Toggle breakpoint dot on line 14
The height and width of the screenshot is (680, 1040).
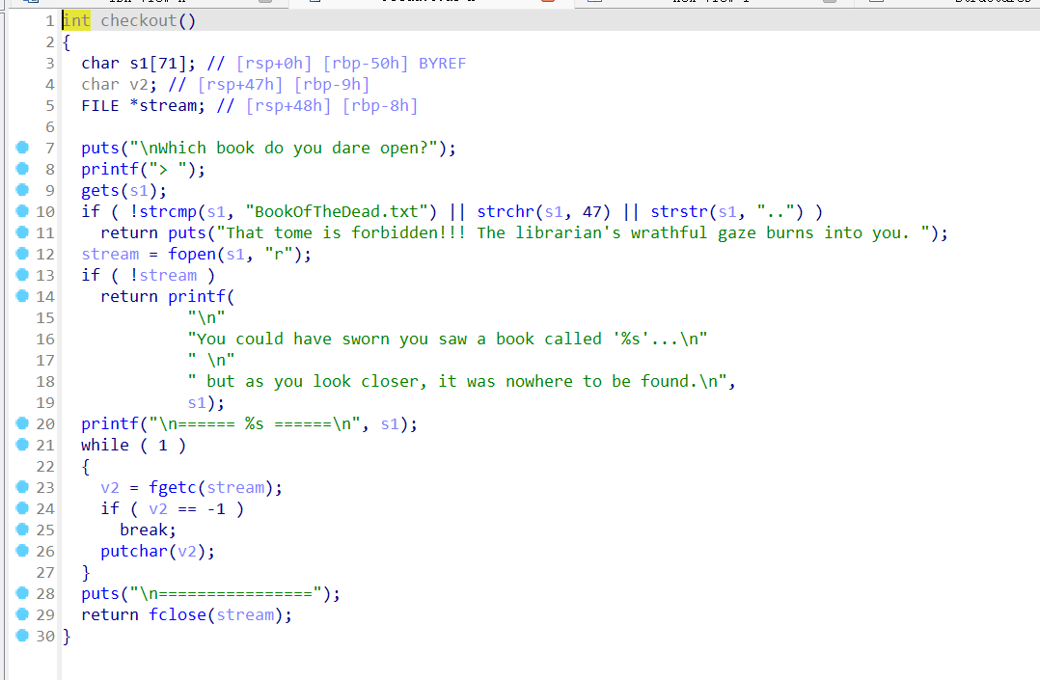(22, 296)
